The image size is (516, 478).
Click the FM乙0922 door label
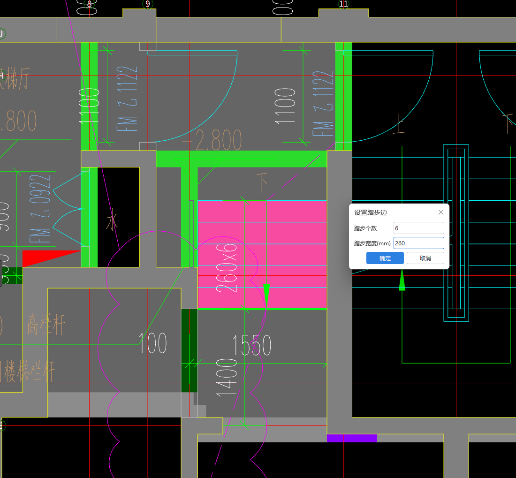[40, 209]
